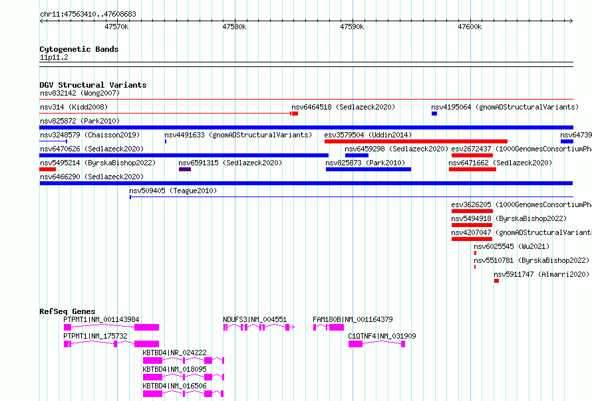
Task: Click the red bar under nsv5494918
Action: (x=472, y=225)
